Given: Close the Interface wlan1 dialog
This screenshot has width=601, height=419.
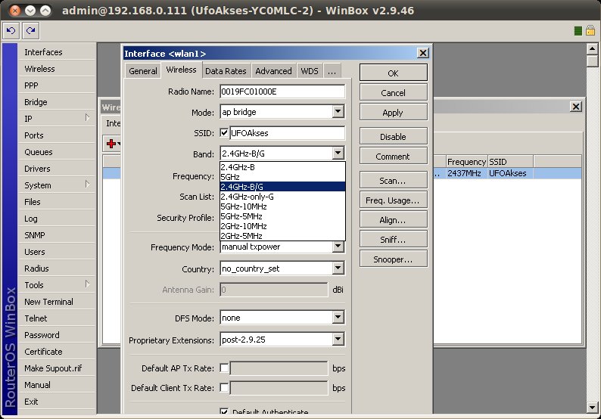Looking at the screenshot, I should point(422,53).
